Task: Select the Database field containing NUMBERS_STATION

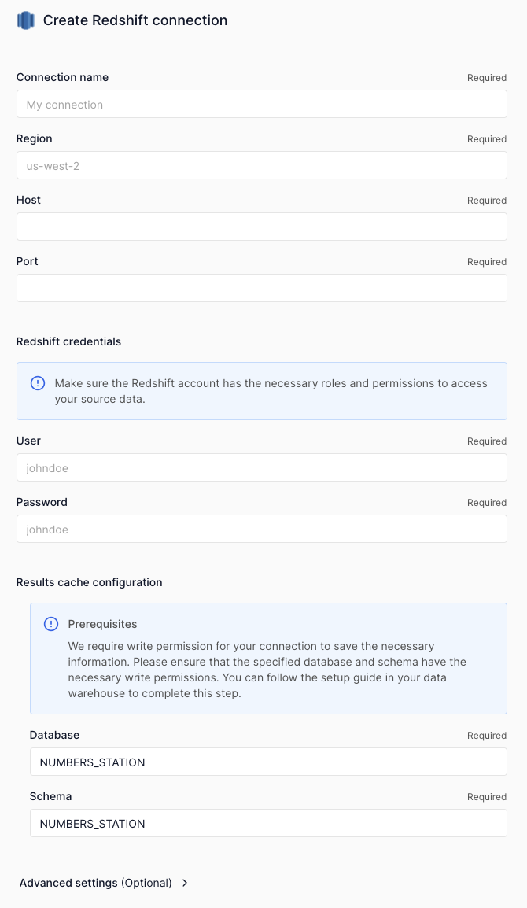Action: click(268, 762)
